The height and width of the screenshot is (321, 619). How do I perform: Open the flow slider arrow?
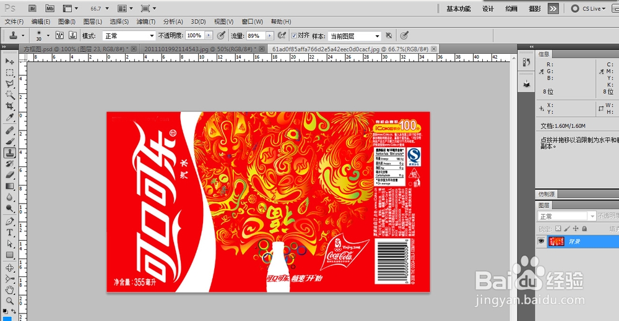click(x=270, y=36)
